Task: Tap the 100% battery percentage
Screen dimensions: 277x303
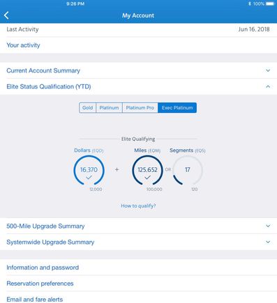Action: point(259,3)
